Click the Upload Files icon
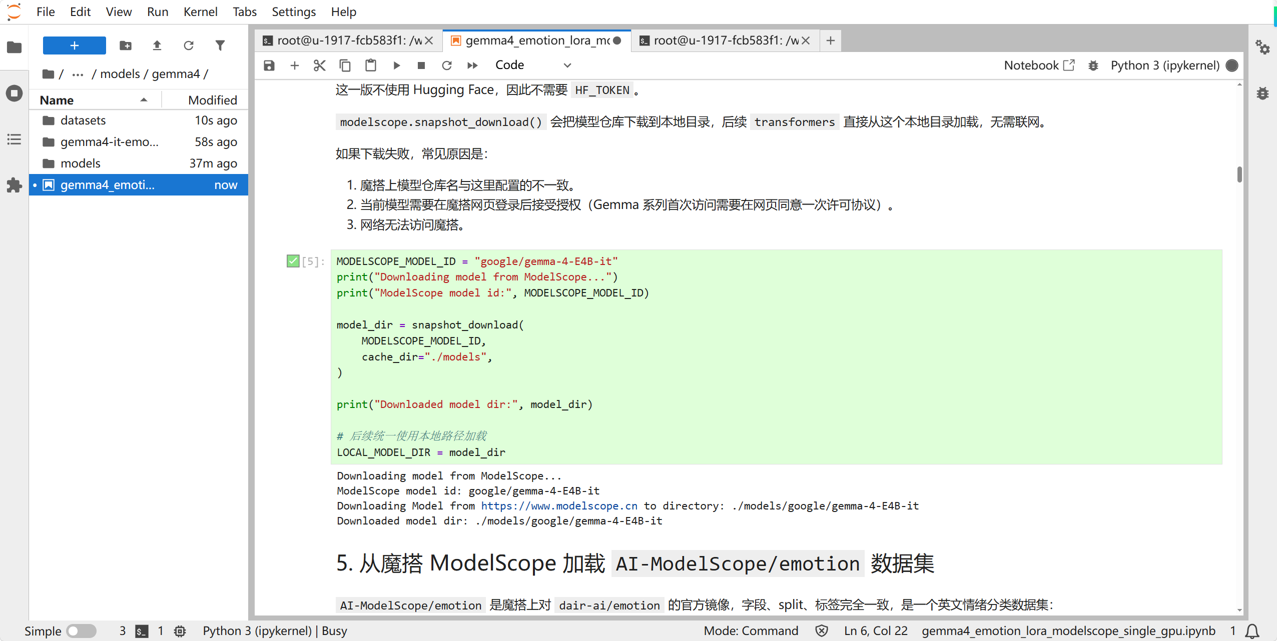 (157, 45)
